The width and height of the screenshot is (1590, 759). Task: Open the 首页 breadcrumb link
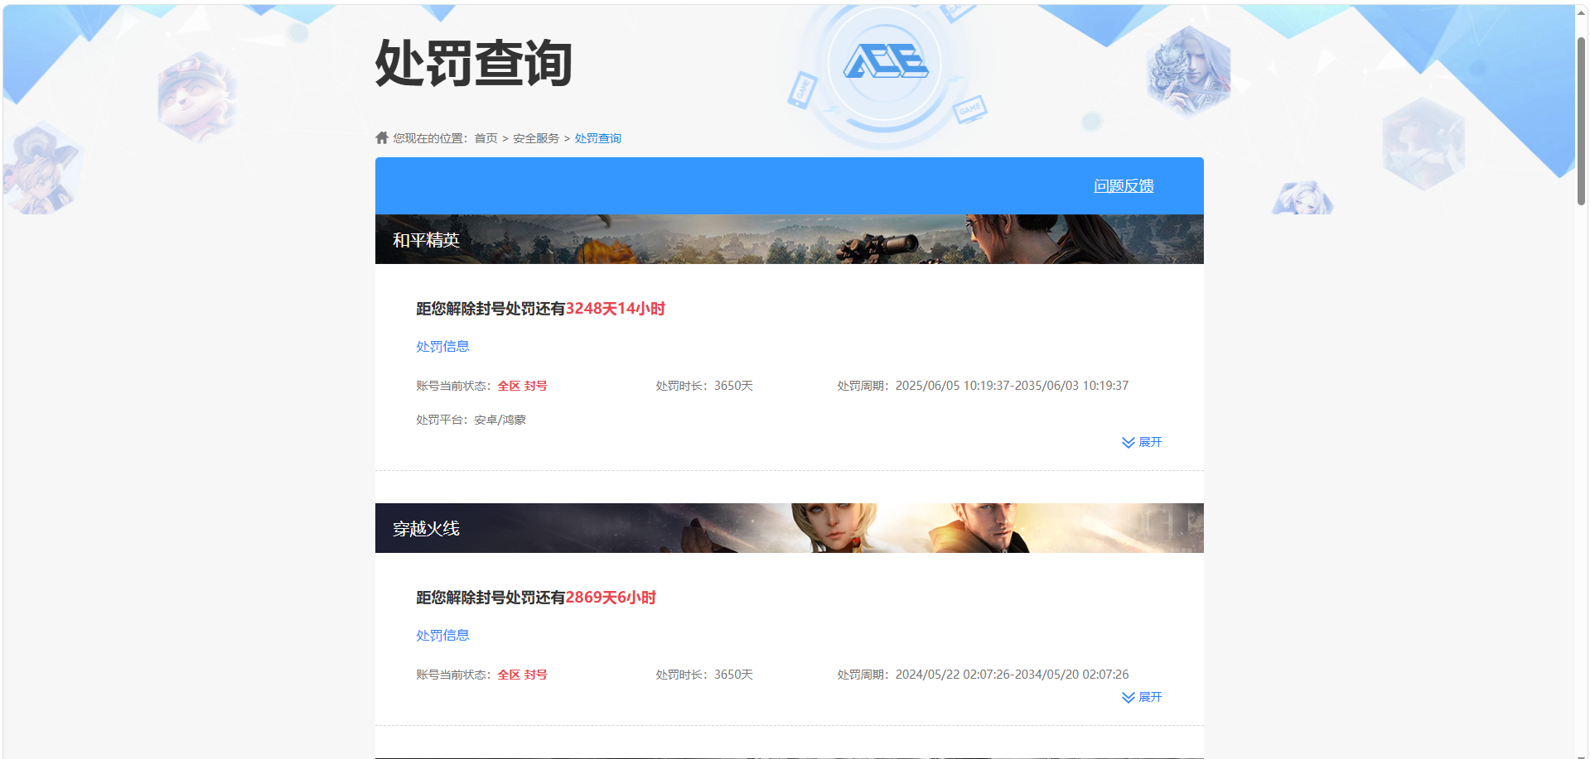pos(486,138)
